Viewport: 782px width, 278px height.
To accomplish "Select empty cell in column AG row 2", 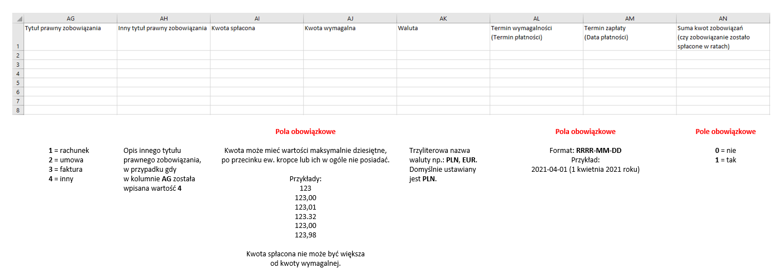I will pyautogui.click(x=70, y=55).
